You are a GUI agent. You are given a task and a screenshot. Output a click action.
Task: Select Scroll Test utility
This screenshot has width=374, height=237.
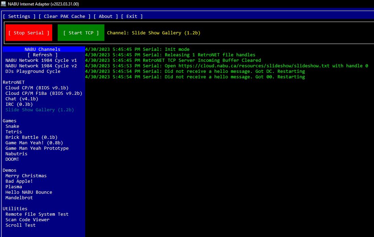pyautogui.click(x=21, y=225)
